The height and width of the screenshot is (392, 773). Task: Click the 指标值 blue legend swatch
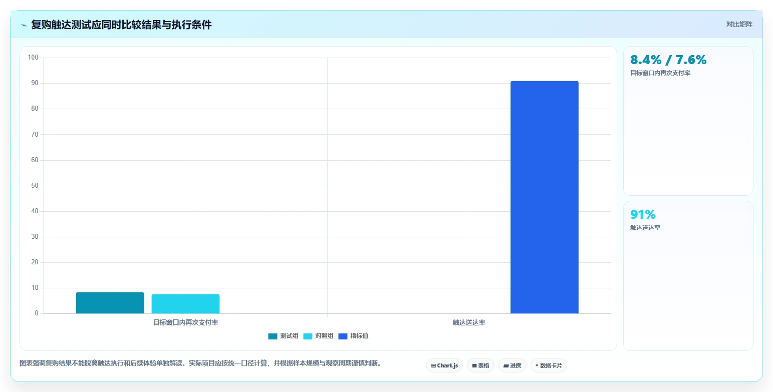click(x=343, y=336)
